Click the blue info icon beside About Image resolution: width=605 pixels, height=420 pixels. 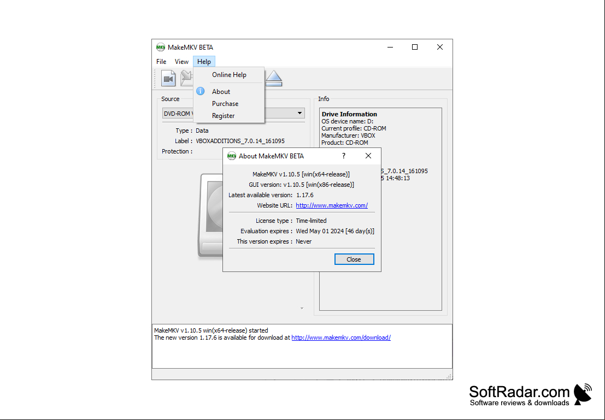pyautogui.click(x=200, y=91)
